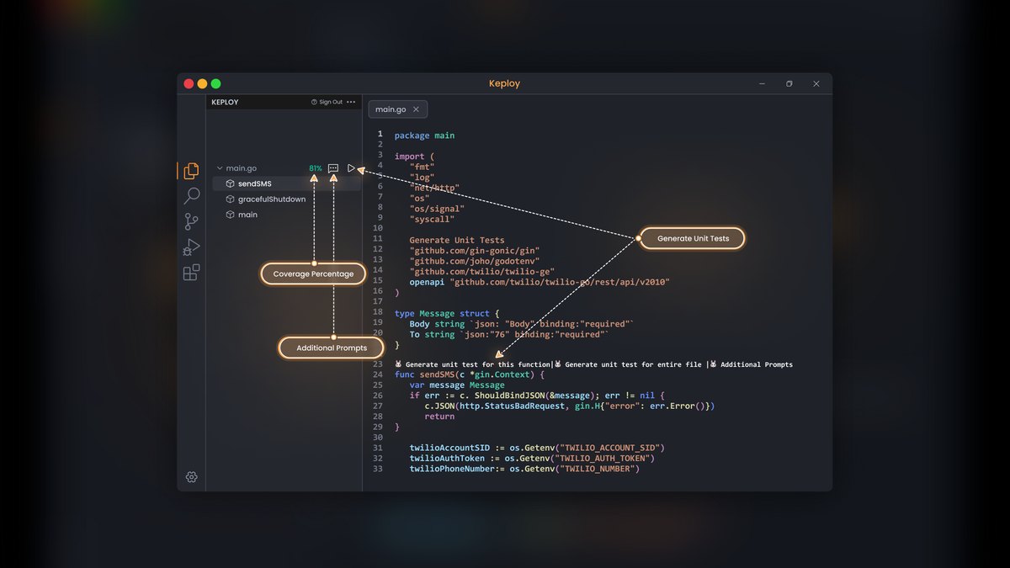Click the cube icon beside sendSMS
Image resolution: width=1010 pixels, height=568 pixels.
pos(230,183)
